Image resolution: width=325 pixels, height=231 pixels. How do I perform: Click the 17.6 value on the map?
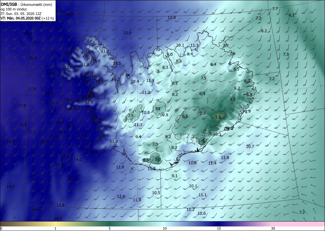pos(32,89)
